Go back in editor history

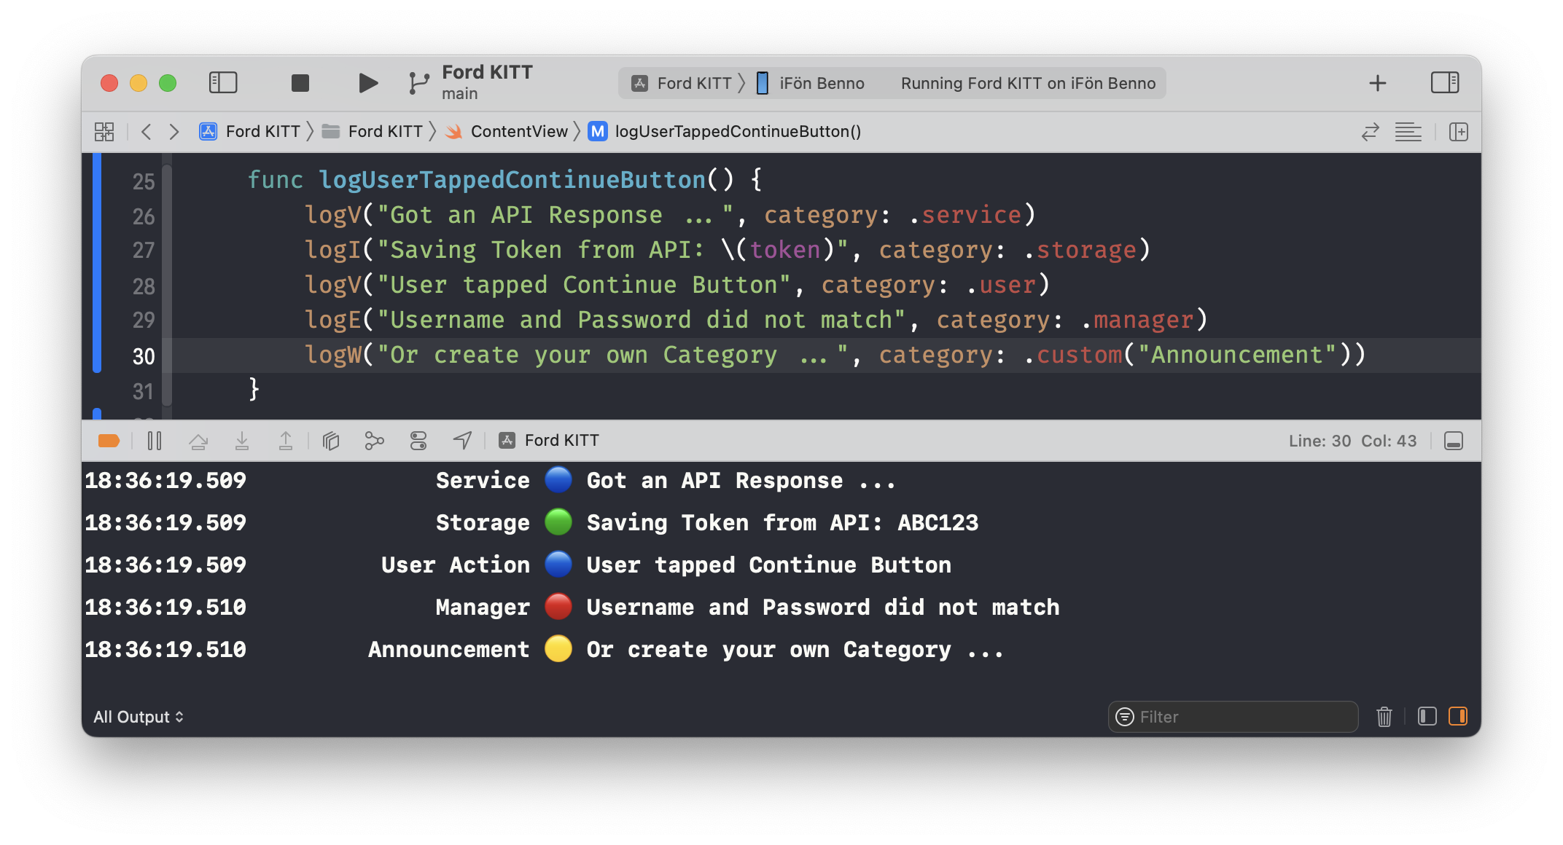[147, 132]
